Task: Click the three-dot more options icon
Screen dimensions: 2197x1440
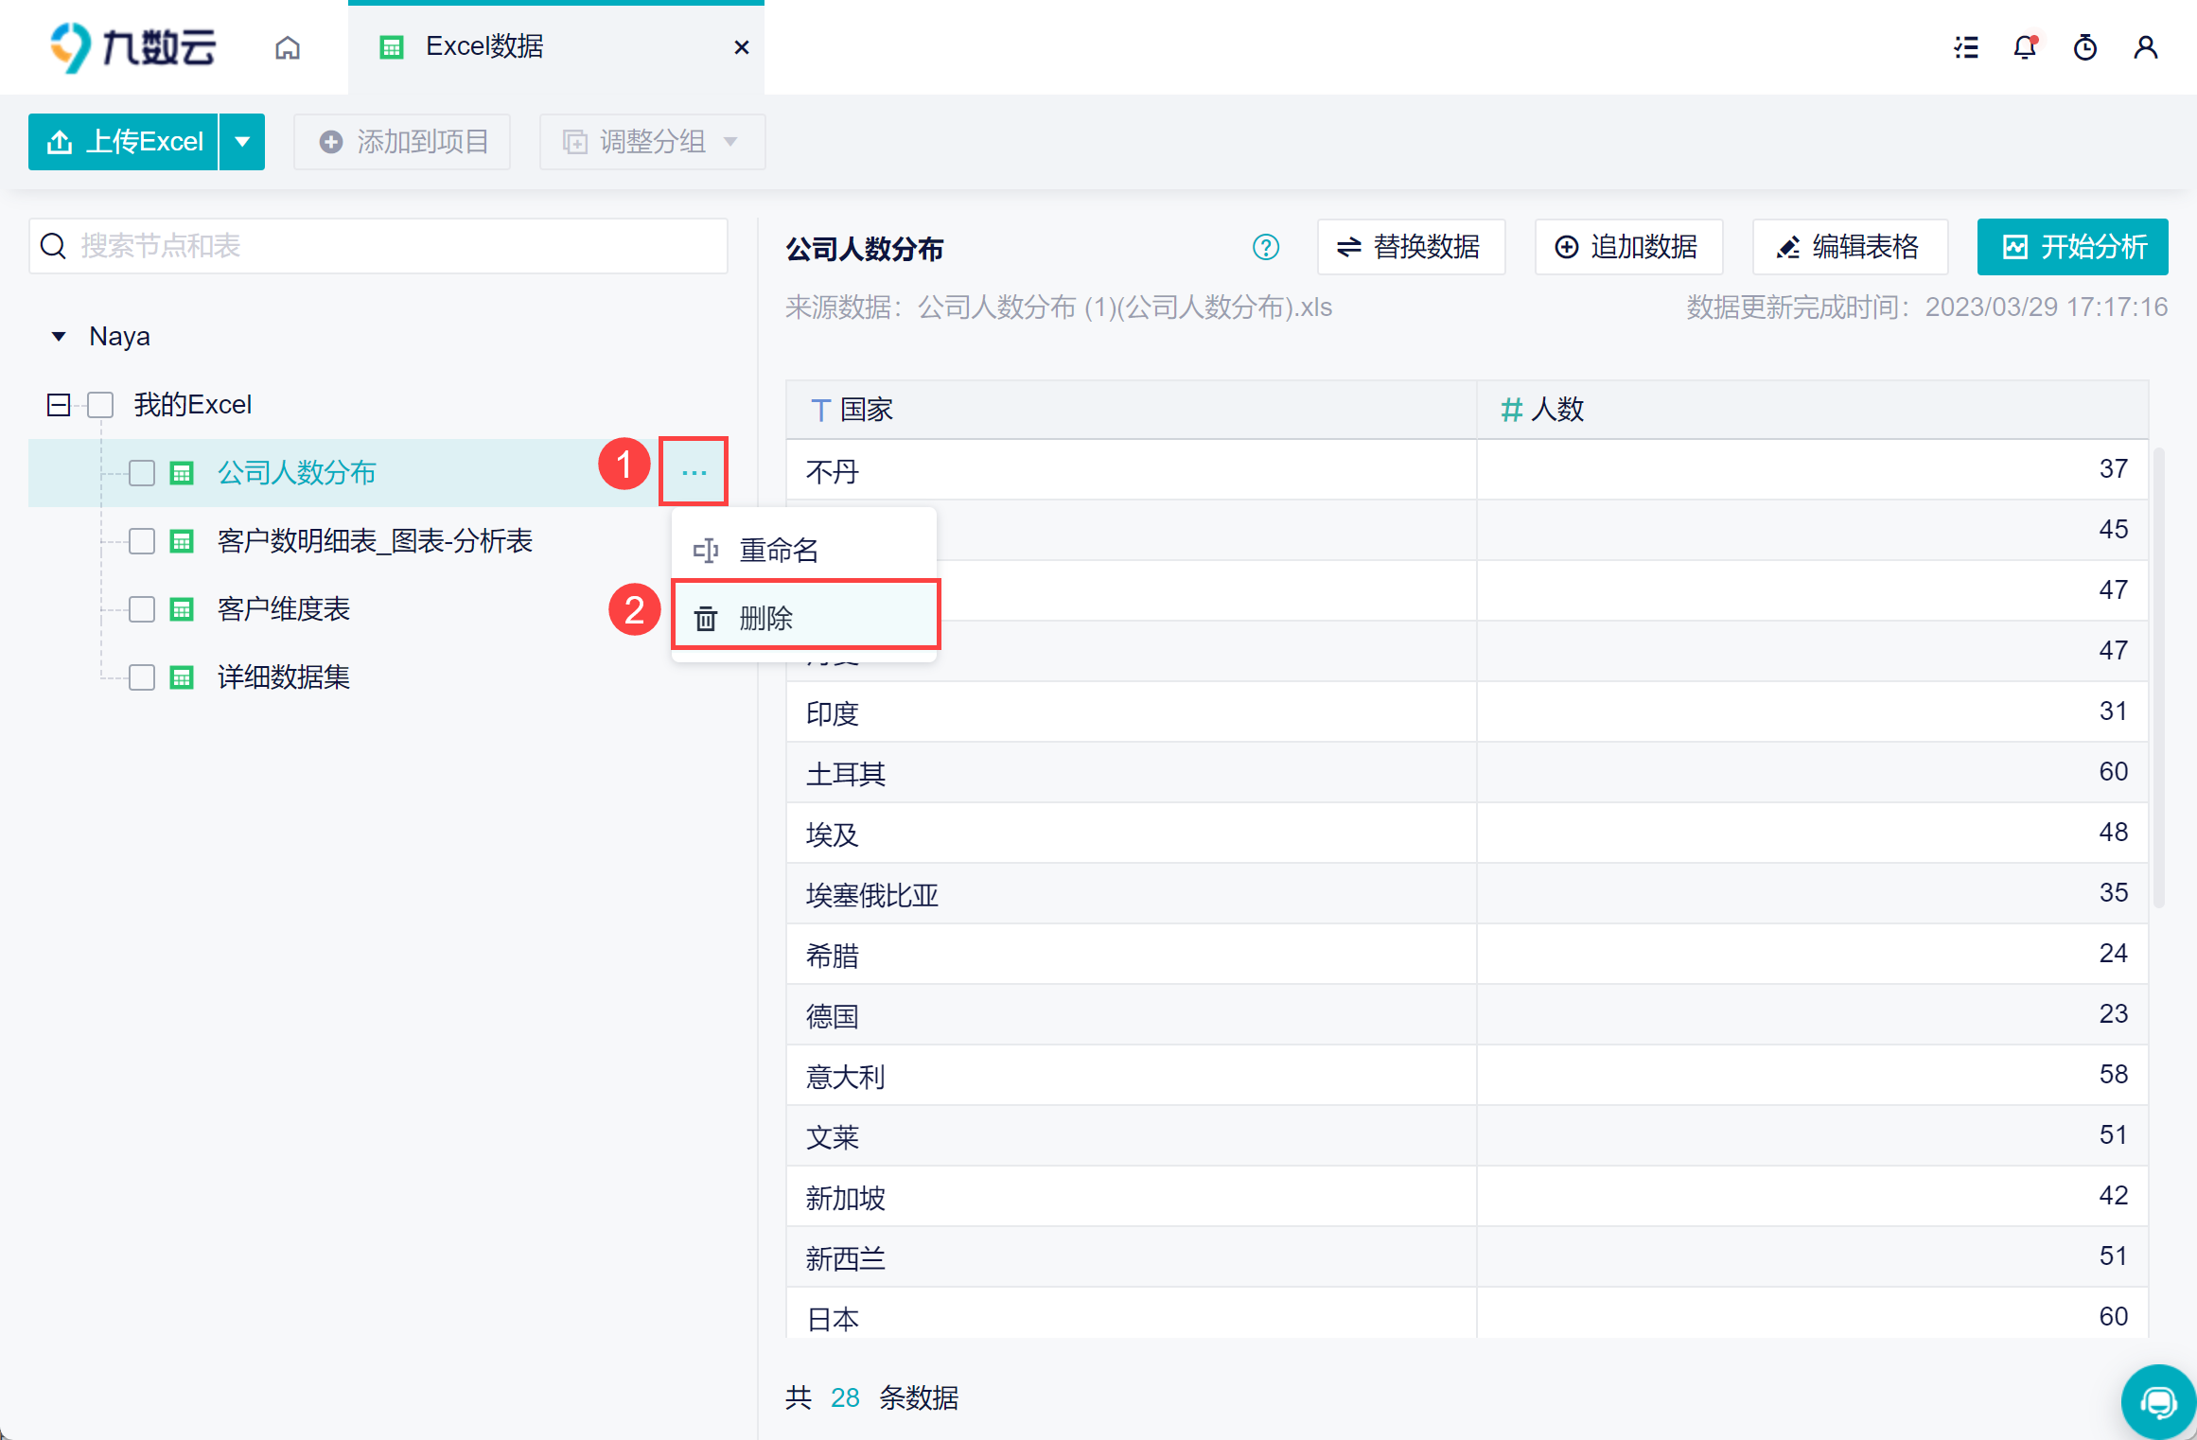Action: pyautogui.click(x=694, y=472)
